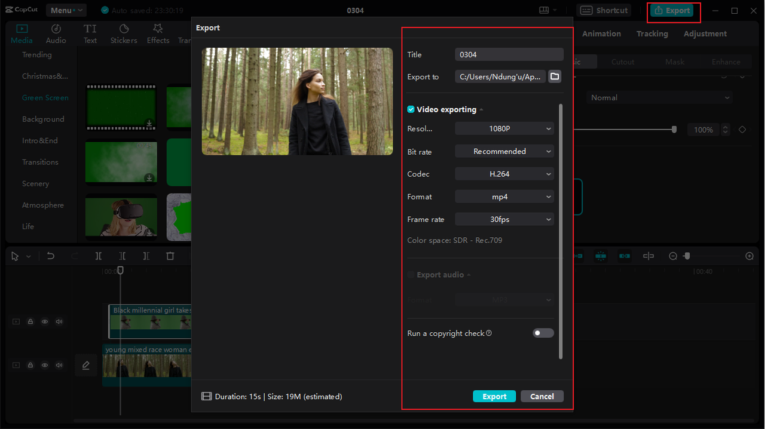Image resolution: width=765 pixels, height=429 pixels.
Task: Hide the bottom track with eye icon
Action: (45, 365)
